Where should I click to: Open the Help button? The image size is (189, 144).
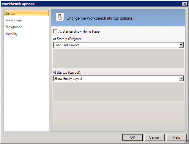(177, 137)
